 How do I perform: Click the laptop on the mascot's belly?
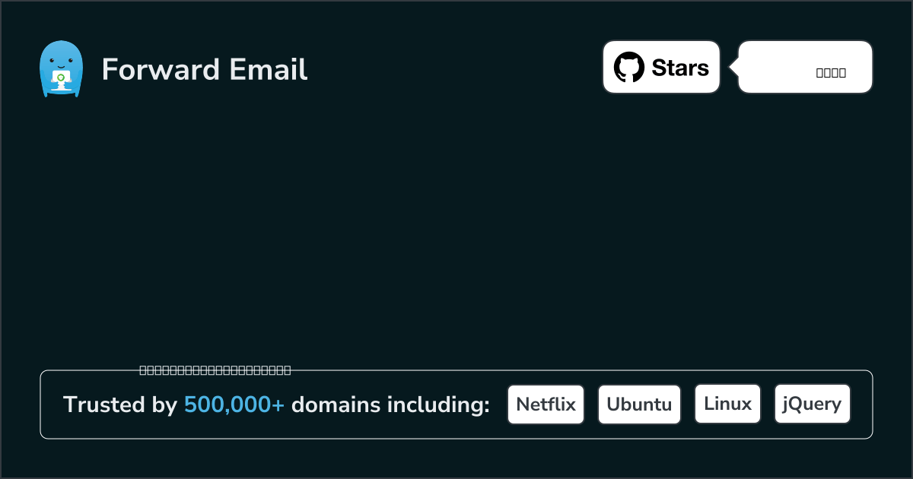[x=61, y=78]
